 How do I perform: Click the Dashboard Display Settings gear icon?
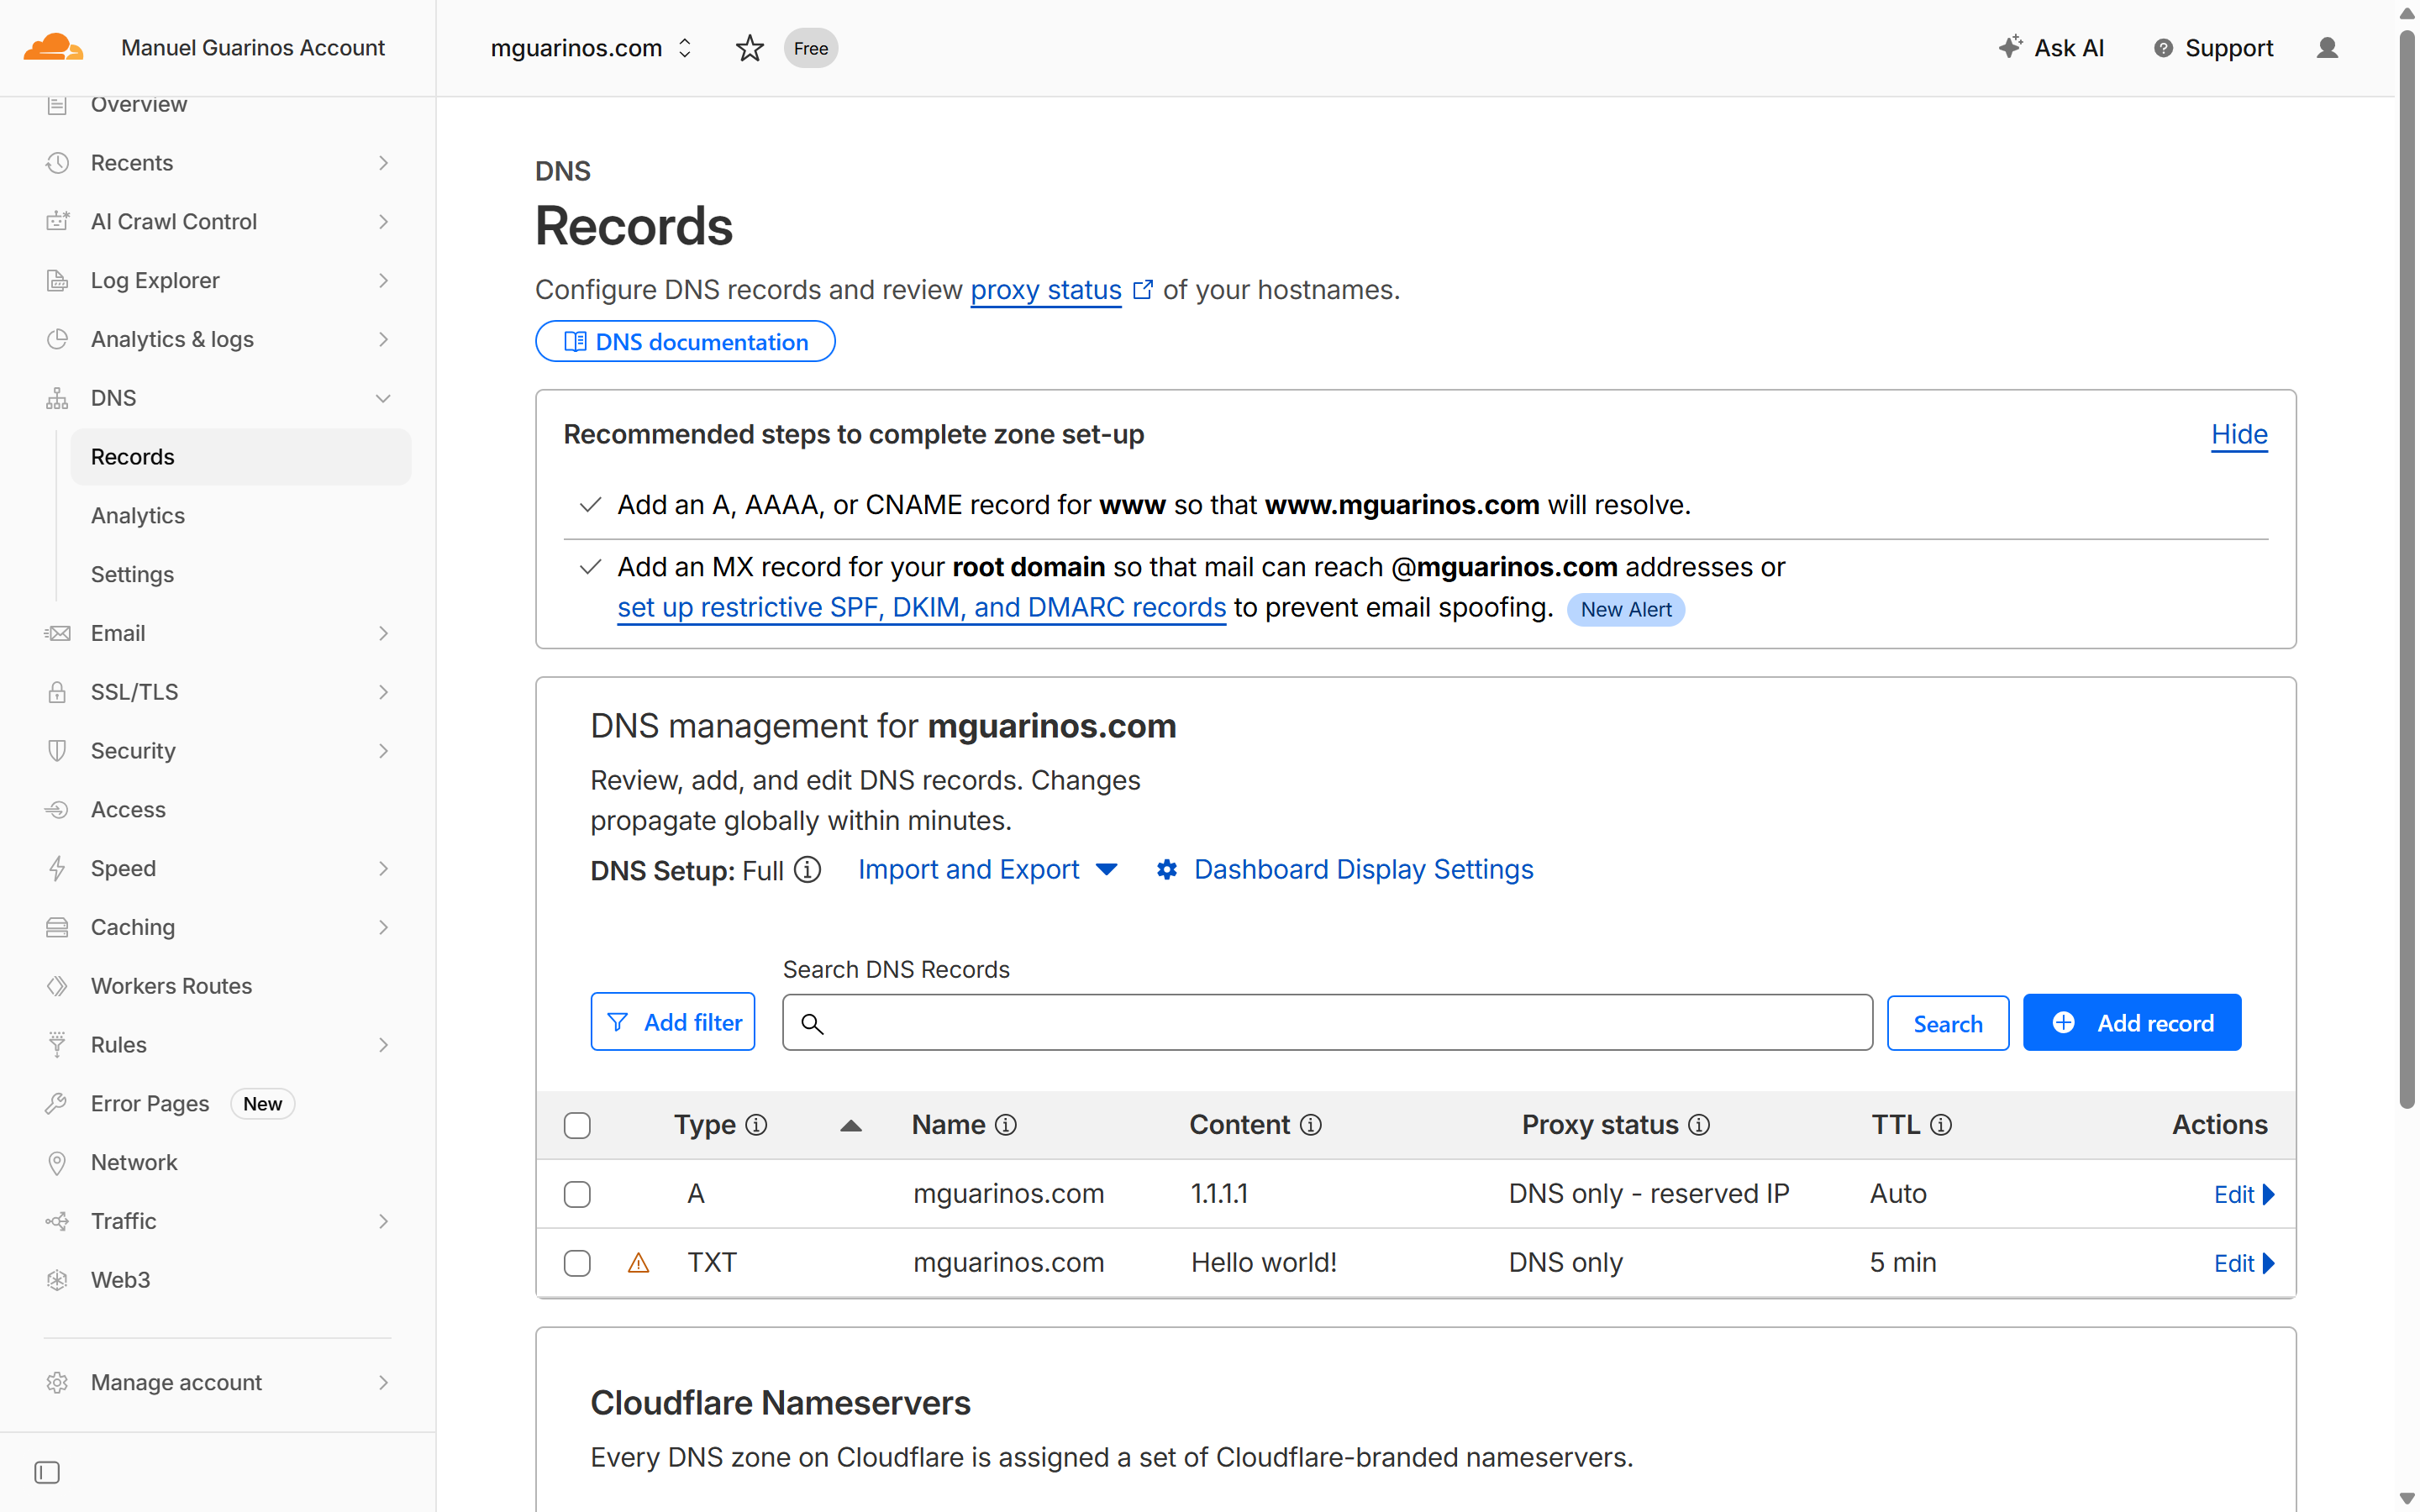point(1167,870)
